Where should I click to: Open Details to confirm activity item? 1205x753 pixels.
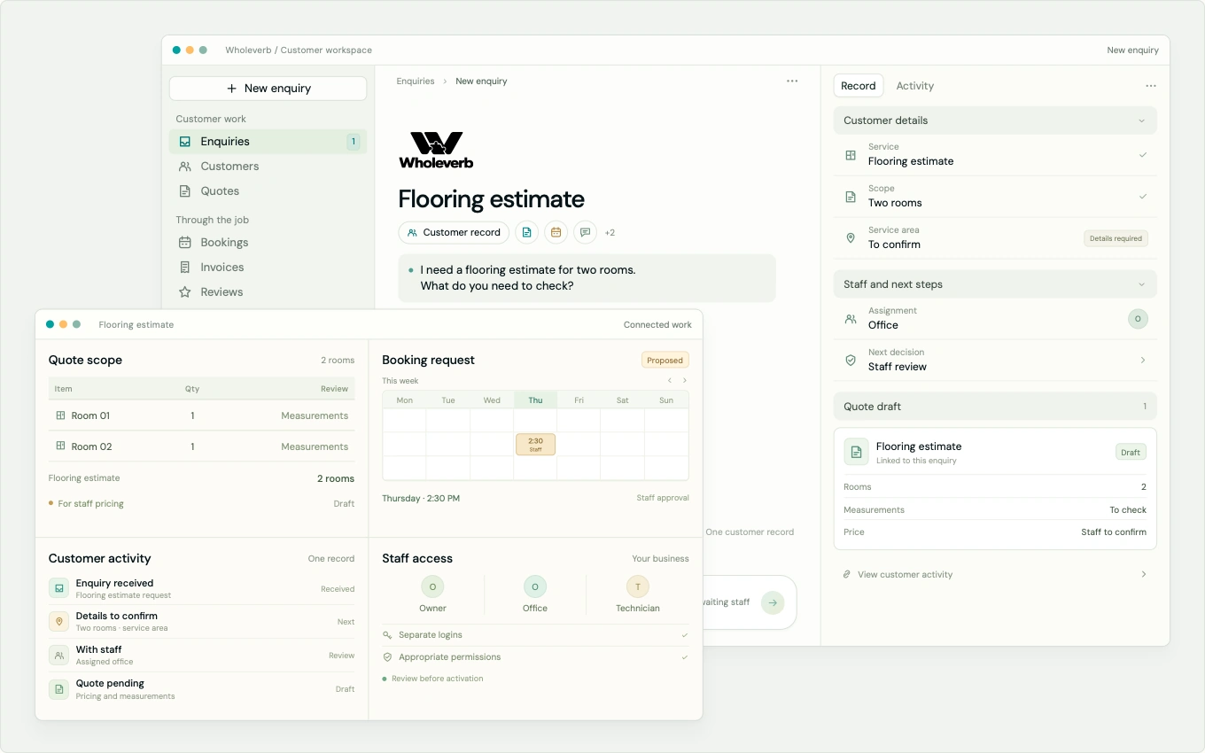(201, 622)
